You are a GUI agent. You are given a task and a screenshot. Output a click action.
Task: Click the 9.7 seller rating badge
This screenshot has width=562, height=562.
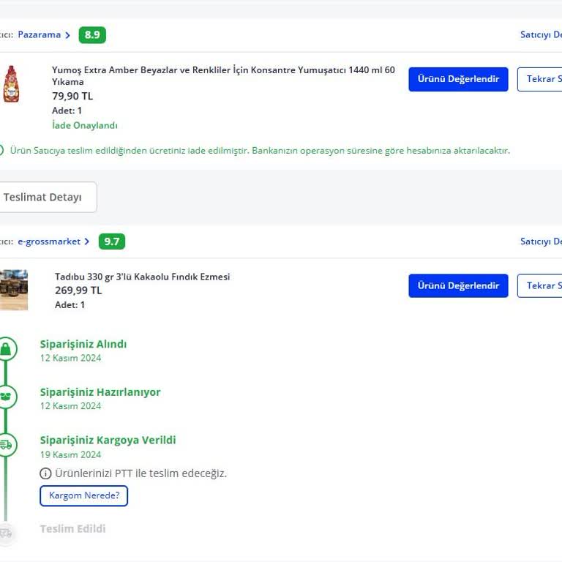(111, 241)
